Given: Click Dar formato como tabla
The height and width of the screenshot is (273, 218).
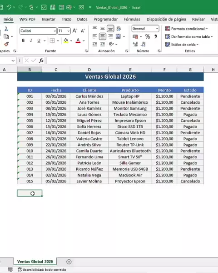Looking at the screenshot, I should tap(189, 36).
